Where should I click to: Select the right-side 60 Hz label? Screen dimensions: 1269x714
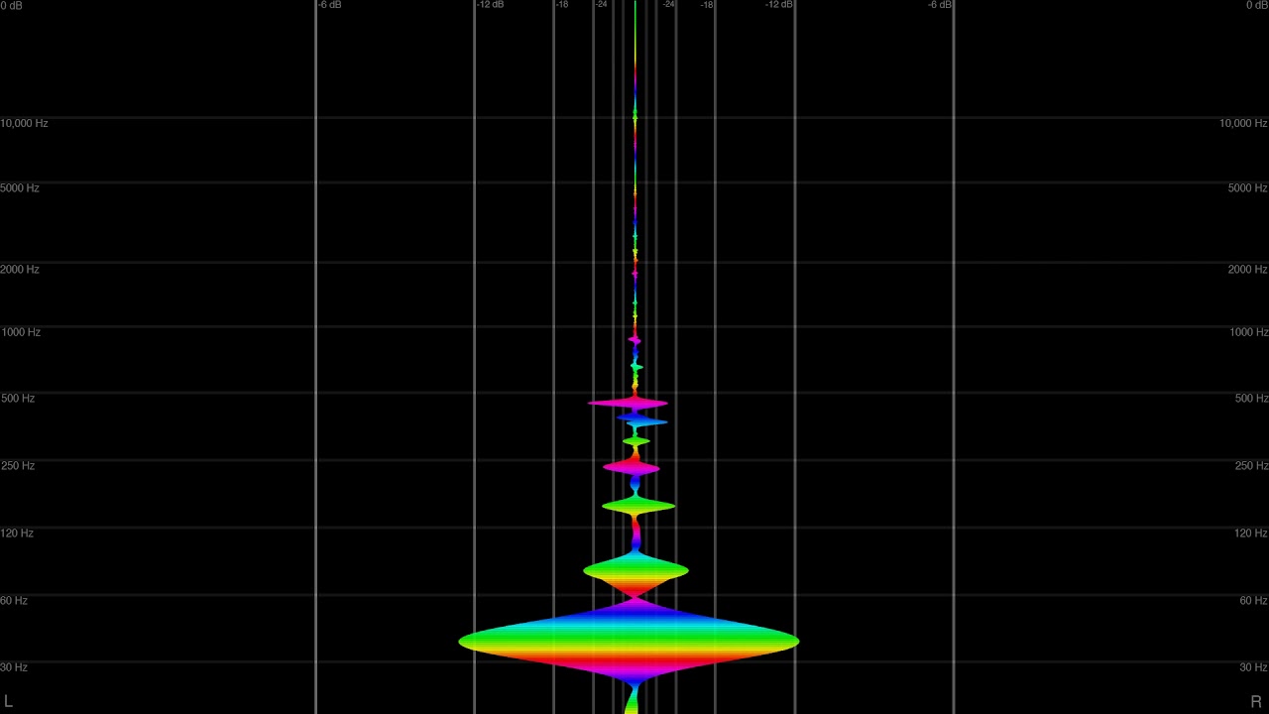tap(1253, 601)
